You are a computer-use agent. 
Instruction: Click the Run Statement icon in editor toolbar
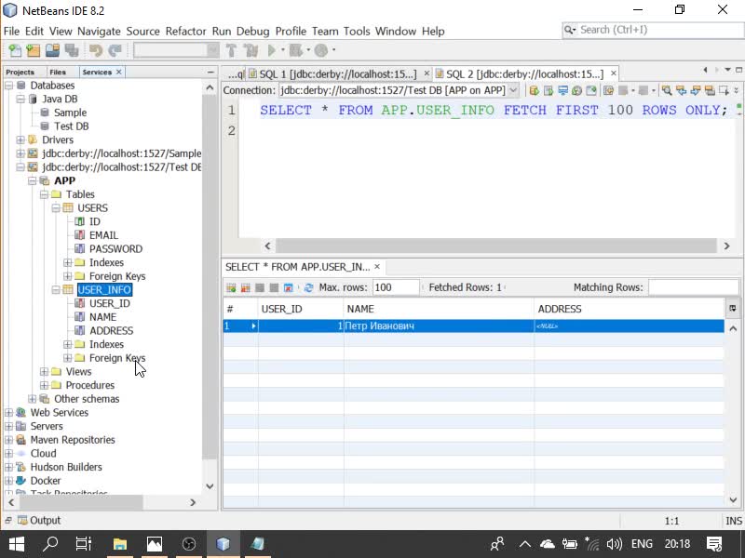click(549, 90)
